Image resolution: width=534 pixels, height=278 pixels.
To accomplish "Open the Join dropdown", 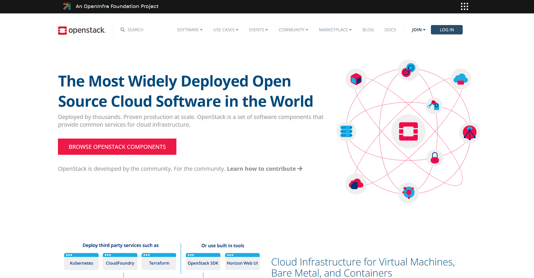I will pos(419,30).
